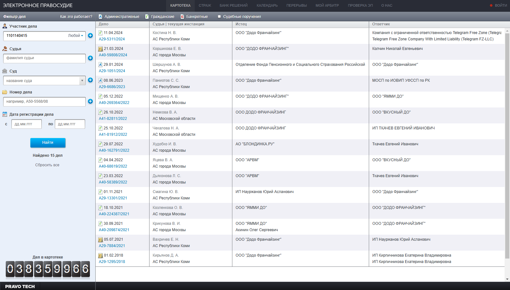Click the folder icon next to Номер дела
510x290 pixels.
click(x=5, y=92)
